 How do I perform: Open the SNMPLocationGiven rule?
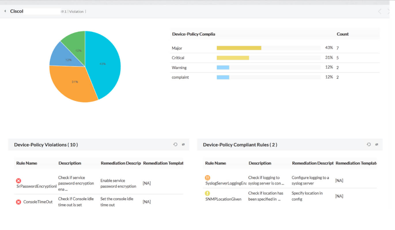click(x=223, y=199)
